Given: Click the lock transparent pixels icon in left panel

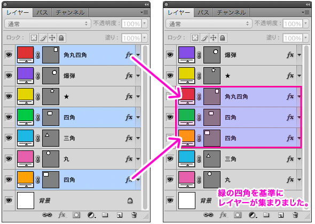Looking at the screenshot, I should 34,38.
